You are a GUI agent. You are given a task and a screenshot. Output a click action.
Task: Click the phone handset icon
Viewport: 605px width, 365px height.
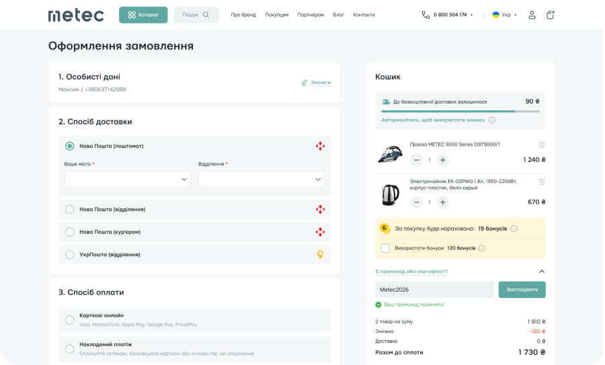(426, 15)
